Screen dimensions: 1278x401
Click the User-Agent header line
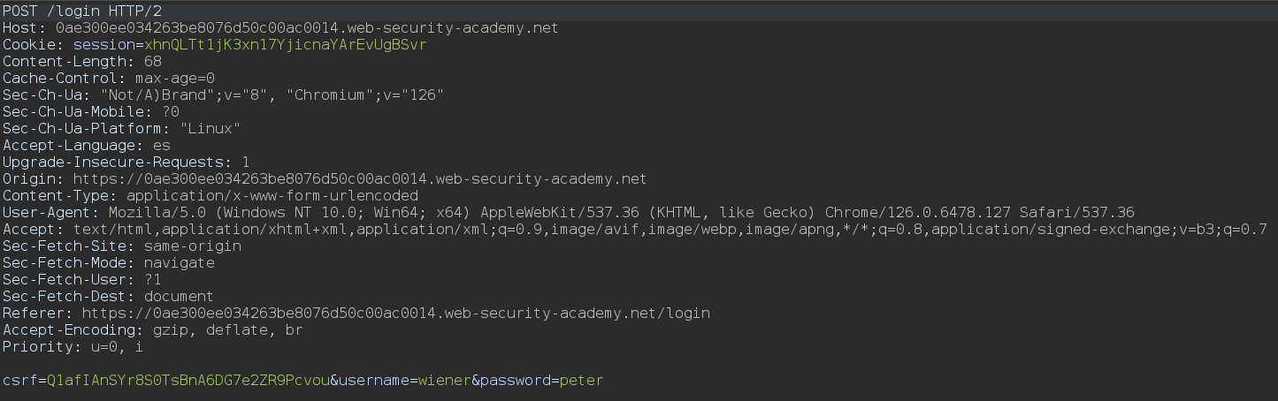568,212
